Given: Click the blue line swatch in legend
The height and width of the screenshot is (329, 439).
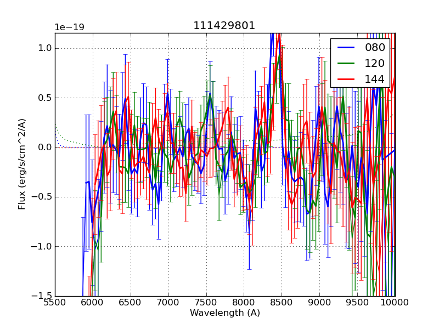Looking at the screenshot, I should pyautogui.click(x=347, y=48).
